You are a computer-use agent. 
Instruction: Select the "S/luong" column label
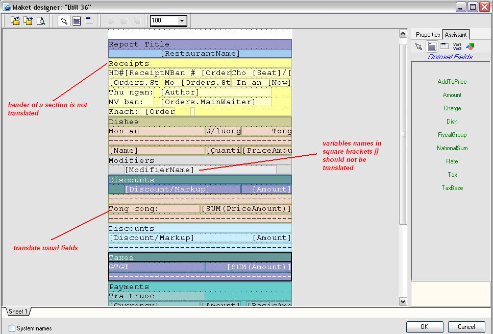point(223,131)
